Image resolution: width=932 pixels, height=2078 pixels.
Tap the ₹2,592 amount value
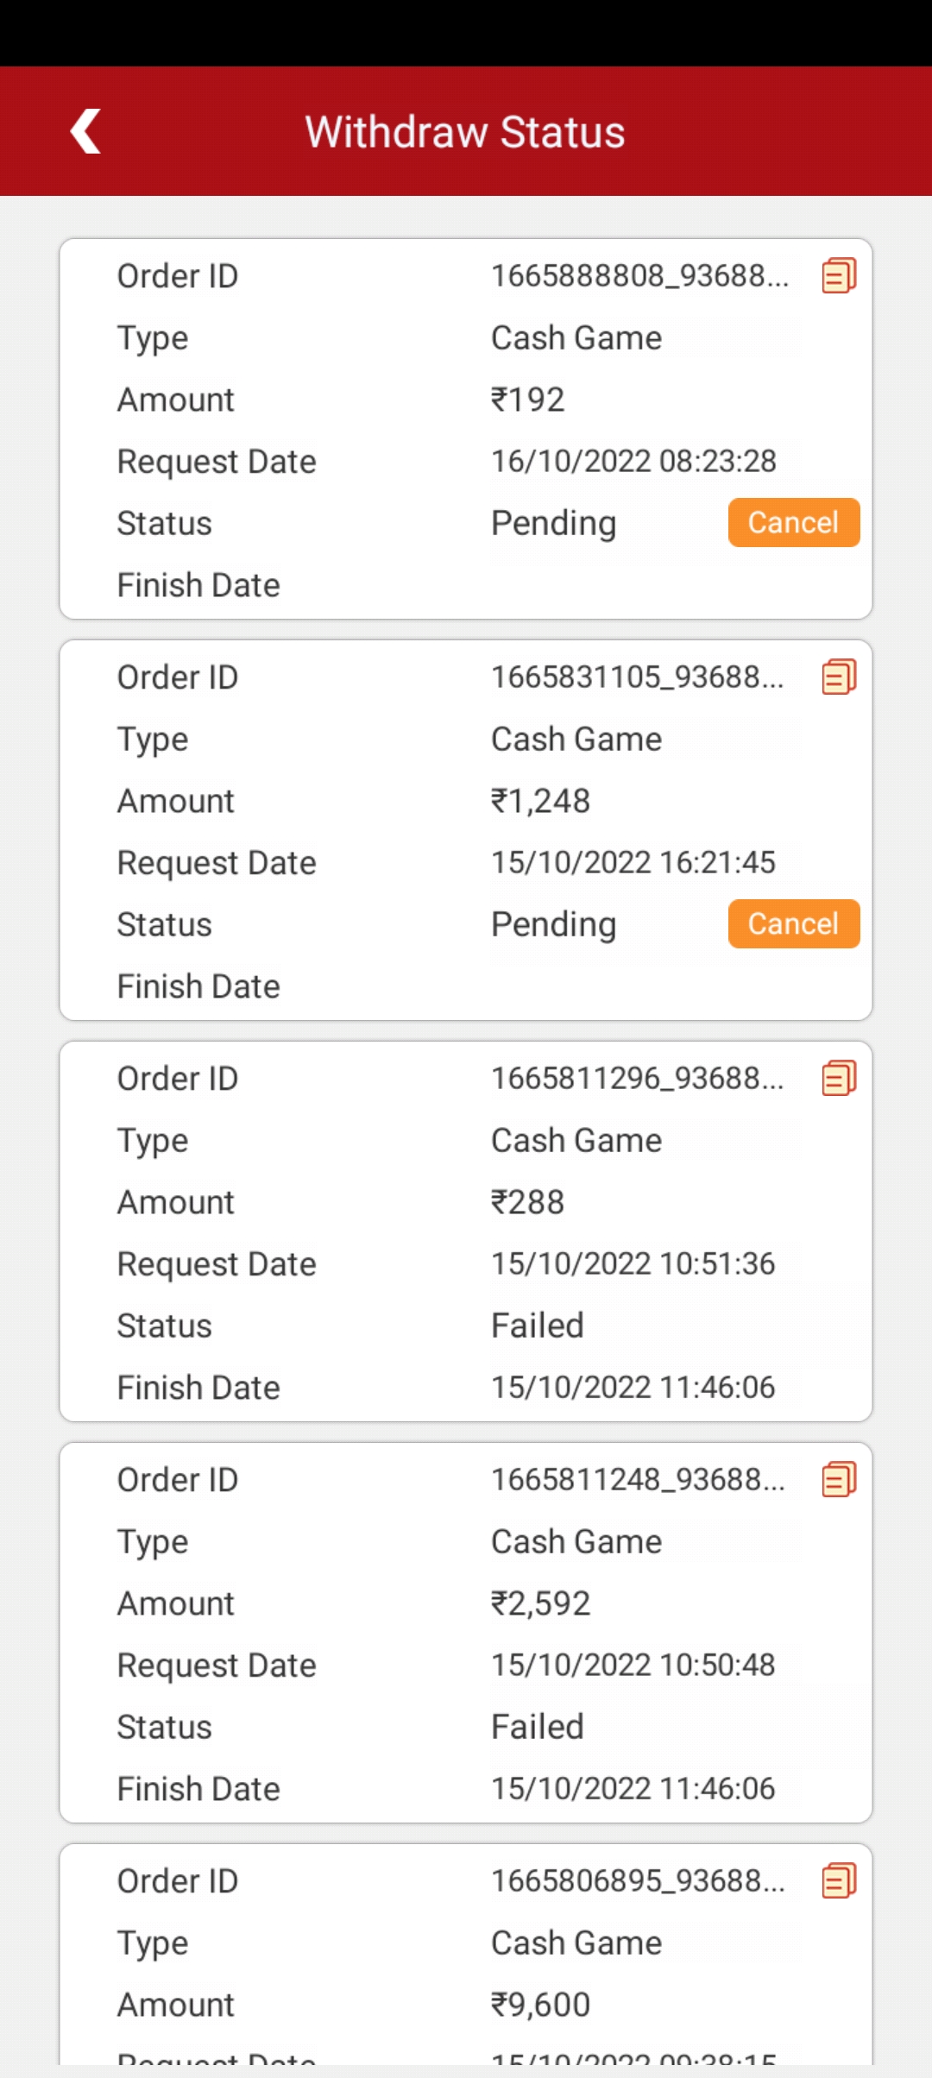pyautogui.click(x=541, y=1603)
